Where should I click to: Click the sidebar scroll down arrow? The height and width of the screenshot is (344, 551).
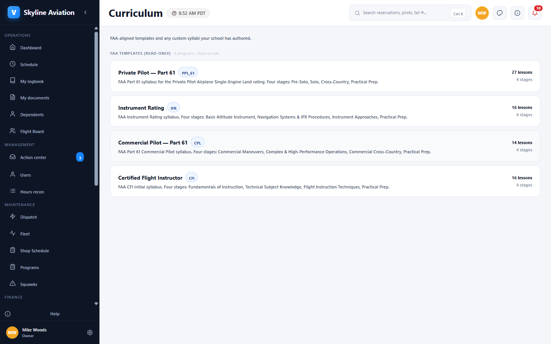tap(96, 304)
